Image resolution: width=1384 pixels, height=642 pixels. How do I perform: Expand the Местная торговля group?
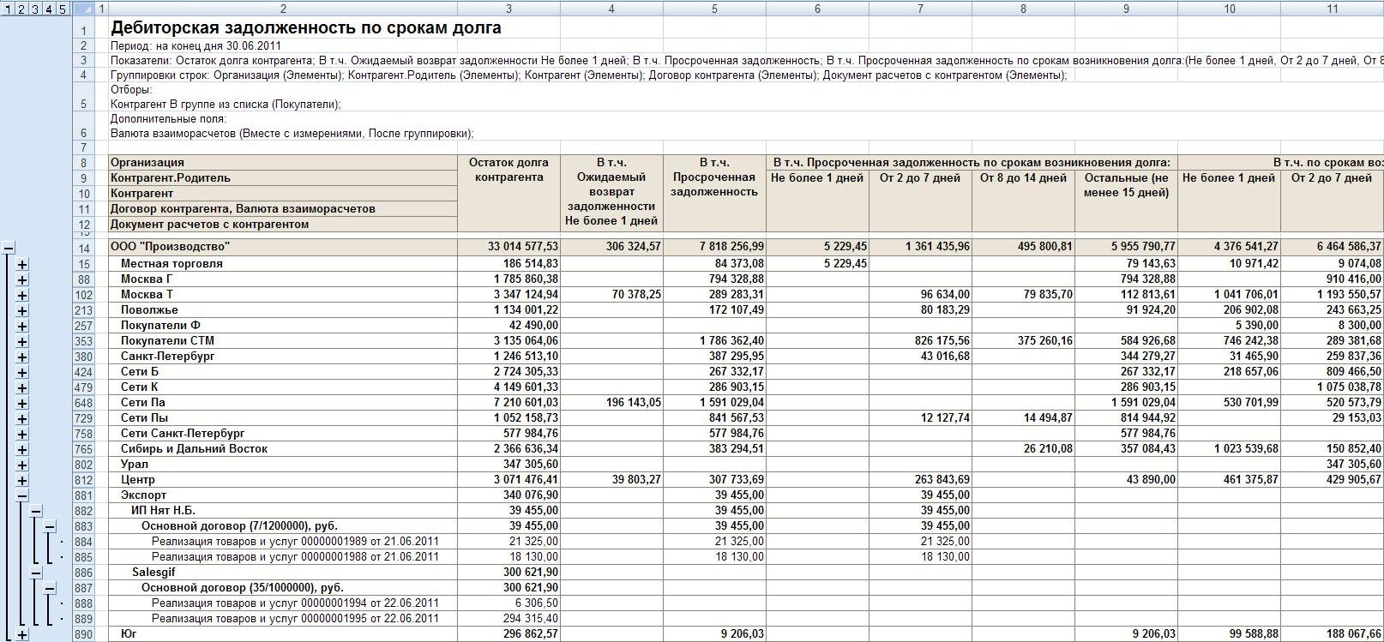point(22,264)
